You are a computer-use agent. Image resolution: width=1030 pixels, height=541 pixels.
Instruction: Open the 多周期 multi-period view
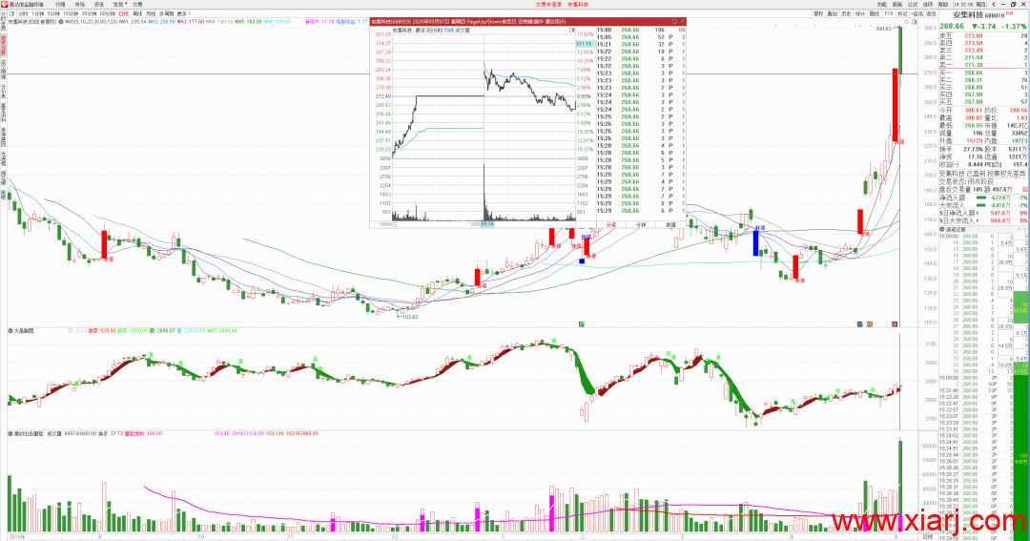(x=166, y=13)
